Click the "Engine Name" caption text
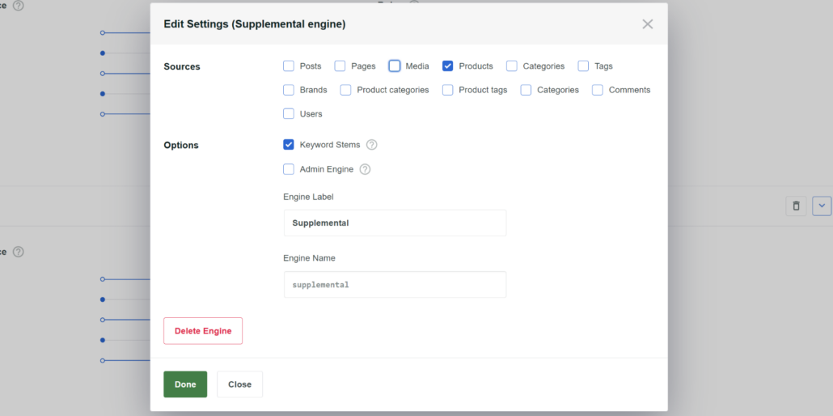 pos(310,258)
